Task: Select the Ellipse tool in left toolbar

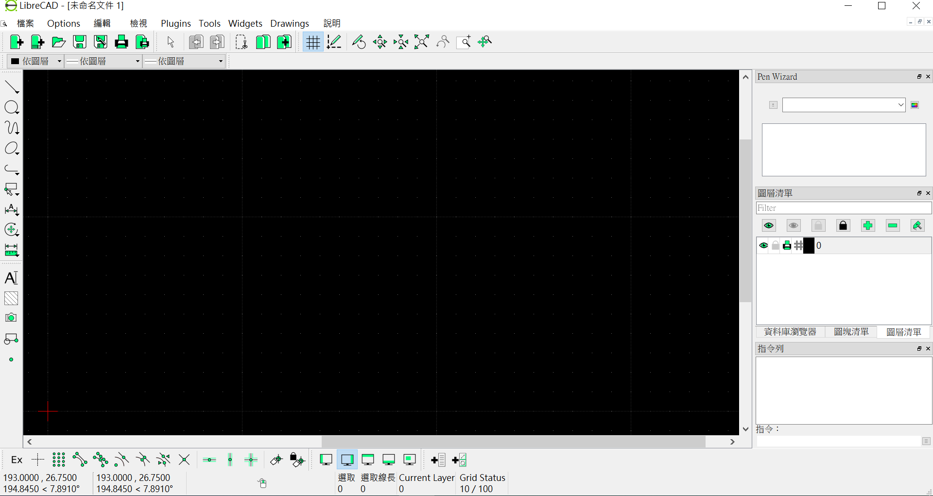Action: (x=12, y=148)
